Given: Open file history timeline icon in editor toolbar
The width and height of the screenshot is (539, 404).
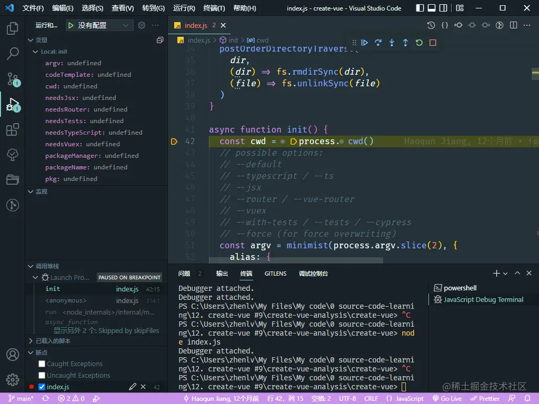Looking at the screenshot, I should pos(431,25).
